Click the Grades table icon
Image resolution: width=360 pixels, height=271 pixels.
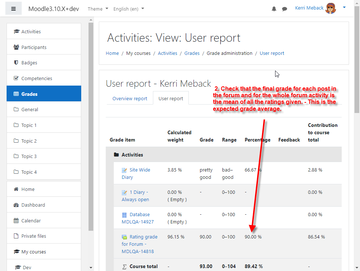pyautogui.click(x=16, y=94)
